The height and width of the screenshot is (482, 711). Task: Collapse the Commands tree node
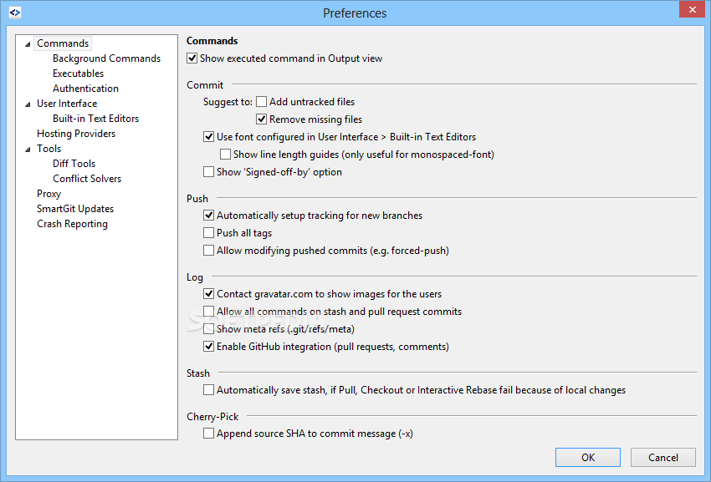coord(28,44)
